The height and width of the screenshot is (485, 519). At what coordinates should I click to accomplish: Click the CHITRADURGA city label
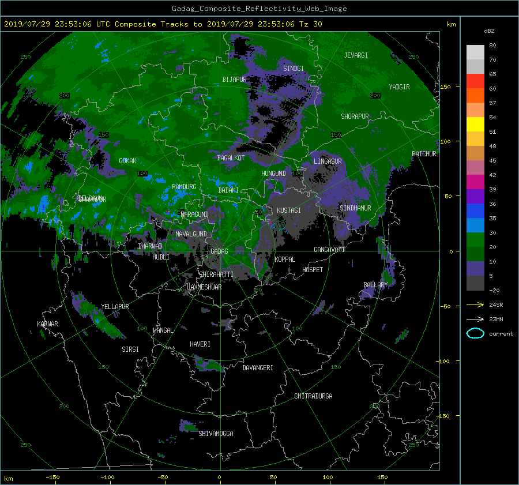pos(313,396)
